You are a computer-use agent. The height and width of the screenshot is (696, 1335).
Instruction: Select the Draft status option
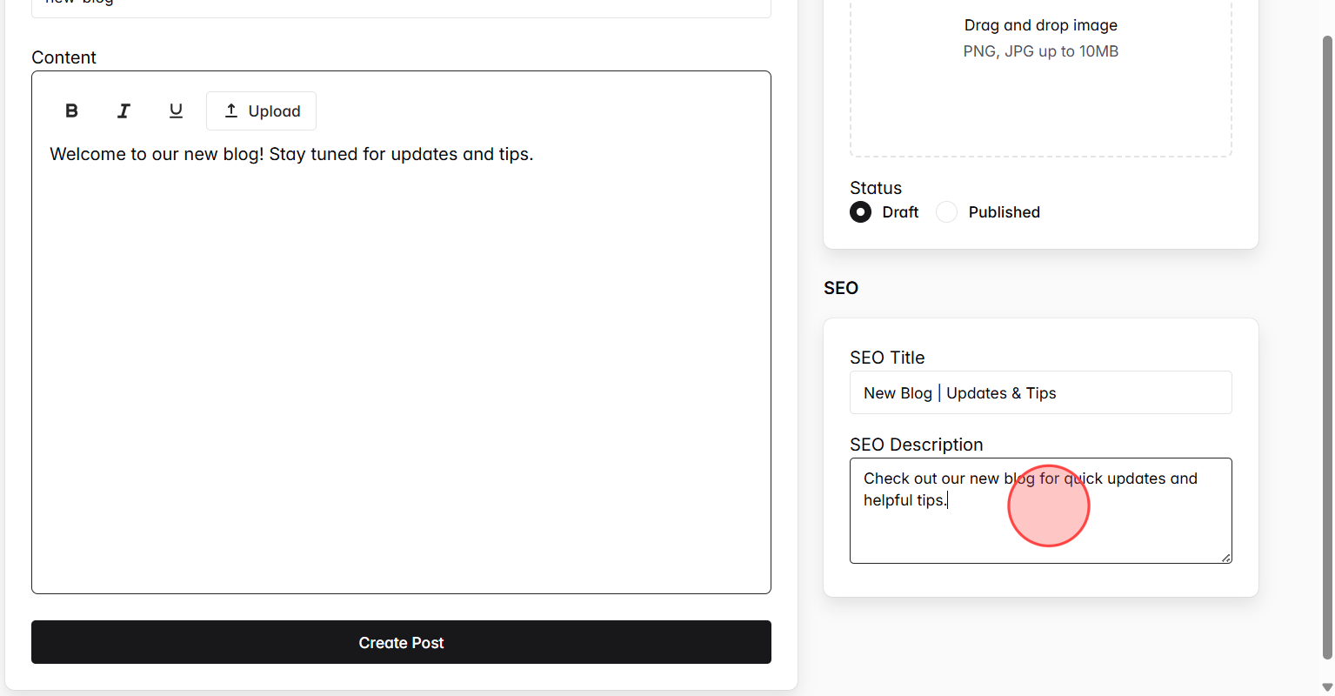click(859, 211)
